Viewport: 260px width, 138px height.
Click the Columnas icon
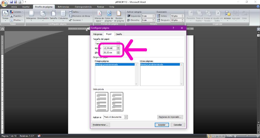tap(63, 14)
